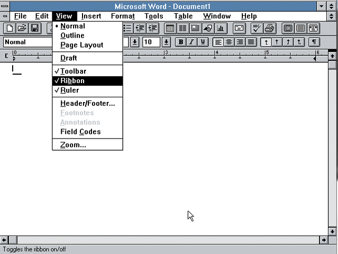Toggle Underline formatting
Viewport: 338px width, 254px height.
(203, 42)
